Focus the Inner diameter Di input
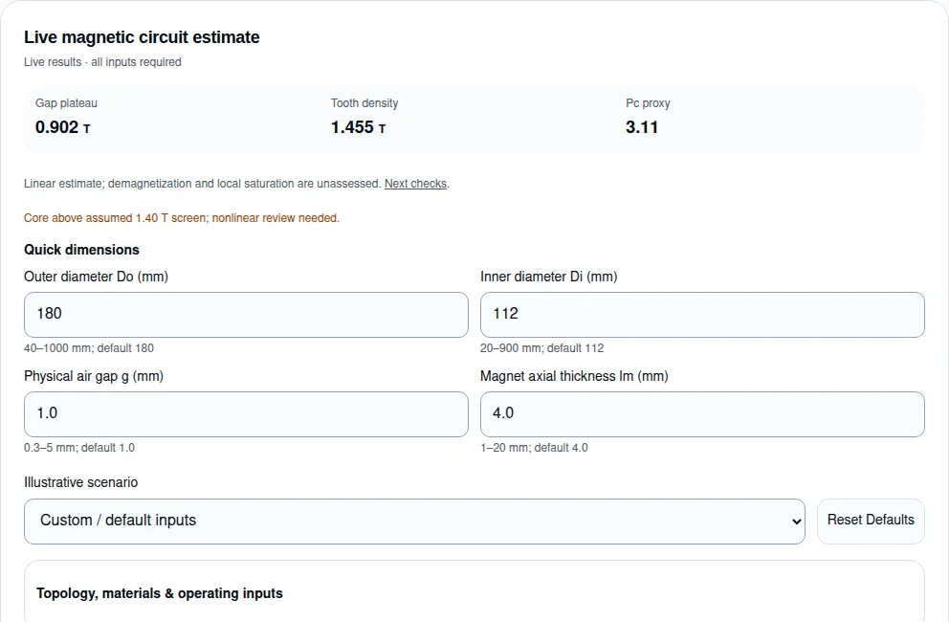The image size is (949, 622). [702, 315]
